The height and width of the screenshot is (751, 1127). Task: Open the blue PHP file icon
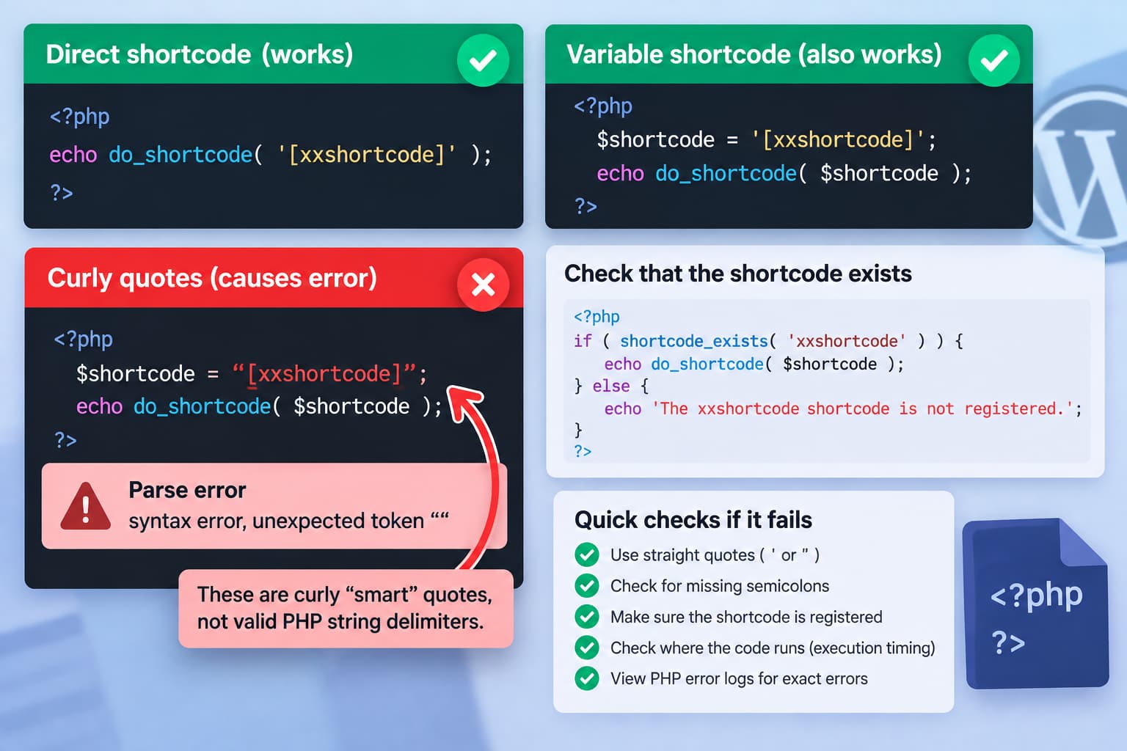coord(1036,604)
